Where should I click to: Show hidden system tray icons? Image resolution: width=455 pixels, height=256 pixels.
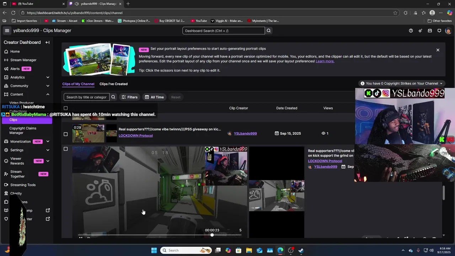pos(403,250)
